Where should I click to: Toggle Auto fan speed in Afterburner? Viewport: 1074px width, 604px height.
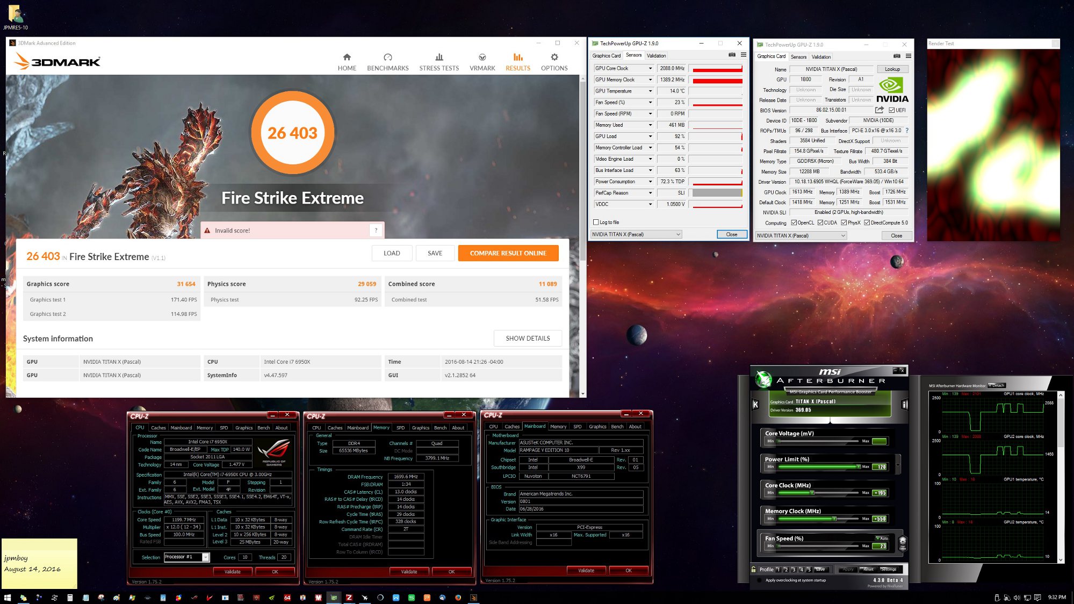(x=882, y=538)
